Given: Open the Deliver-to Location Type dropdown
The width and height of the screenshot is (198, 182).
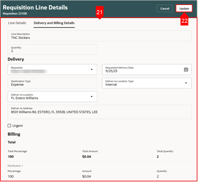Looking at the screenshot, I should click(x=186, y=83).
